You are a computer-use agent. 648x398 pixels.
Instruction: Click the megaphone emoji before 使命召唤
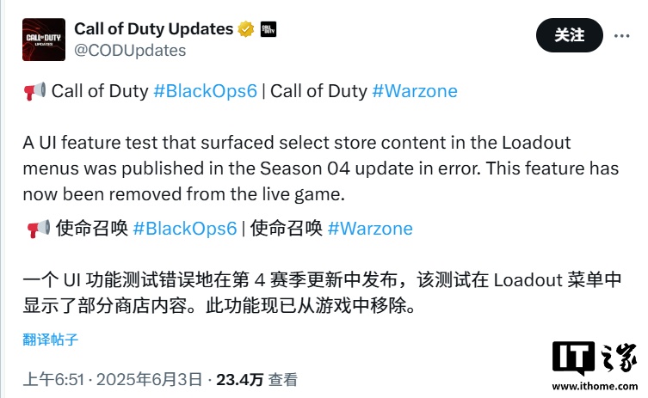click(39, 229)
